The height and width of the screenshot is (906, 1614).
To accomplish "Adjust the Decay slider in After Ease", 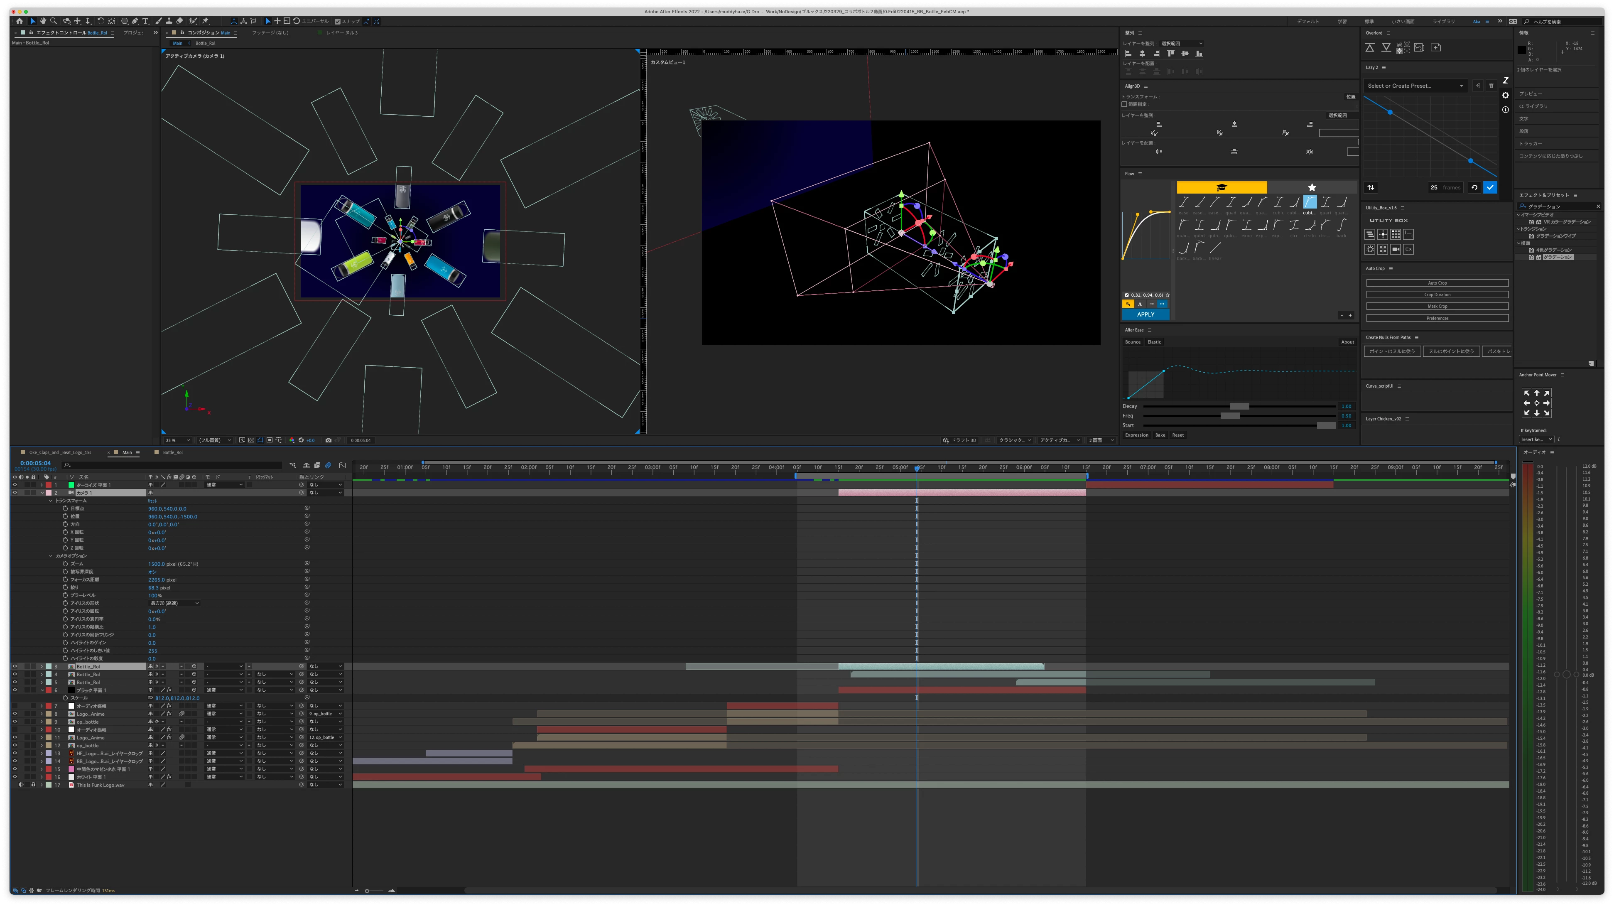I will (x=1239, y=407).
